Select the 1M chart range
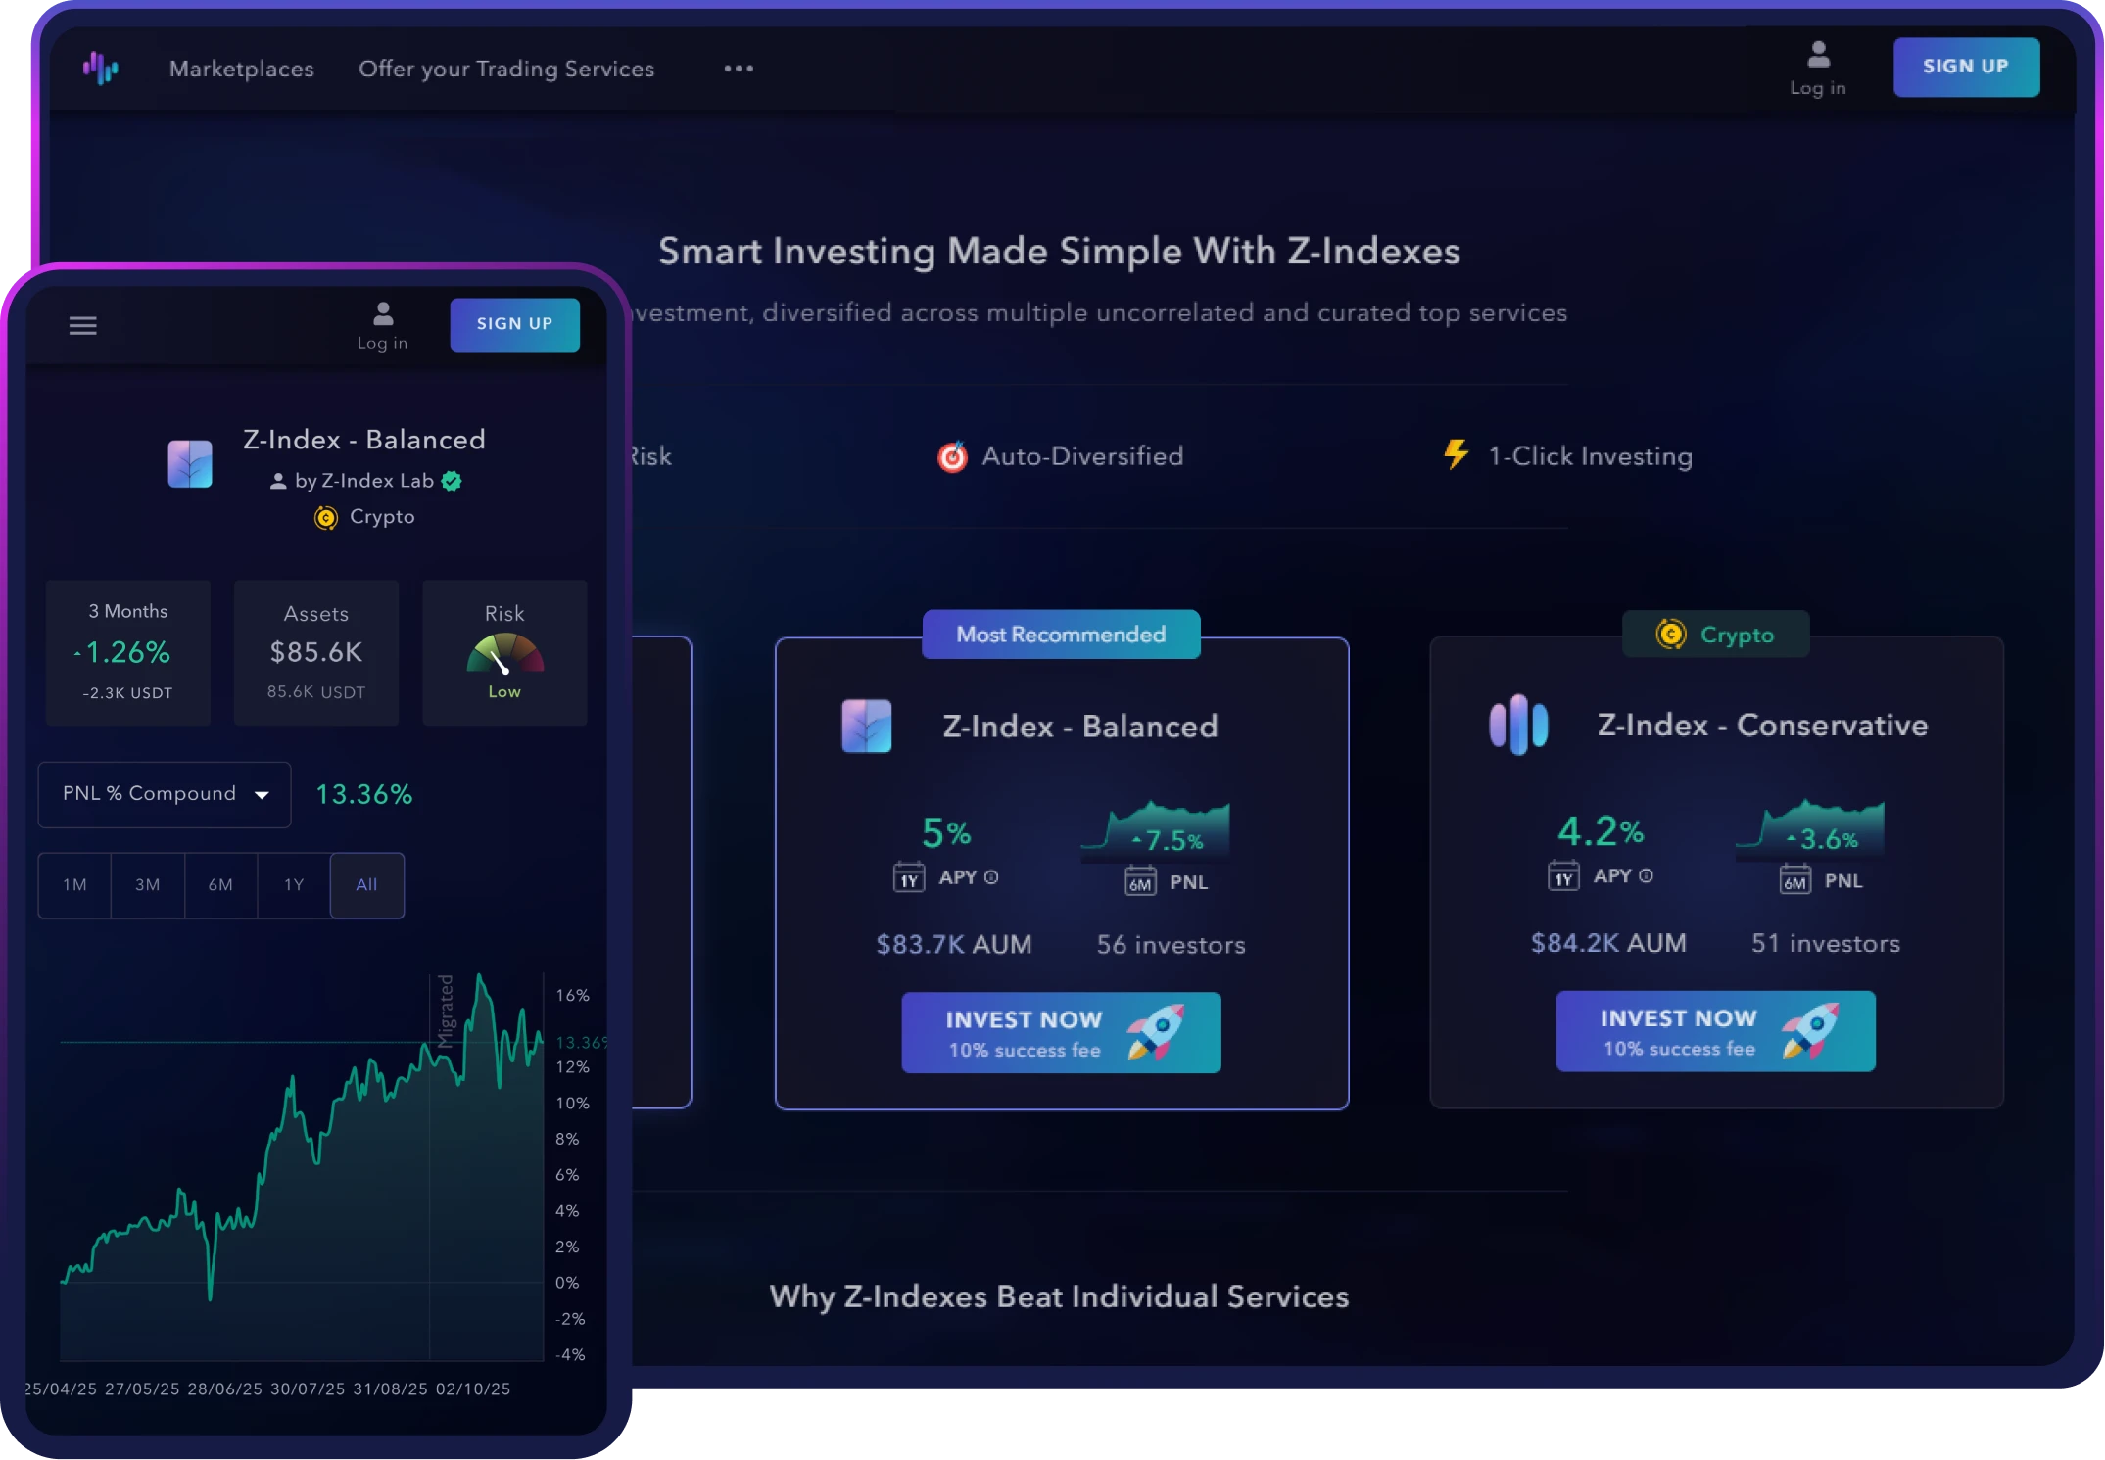The image size is (2105, 1460). point(74,885)
